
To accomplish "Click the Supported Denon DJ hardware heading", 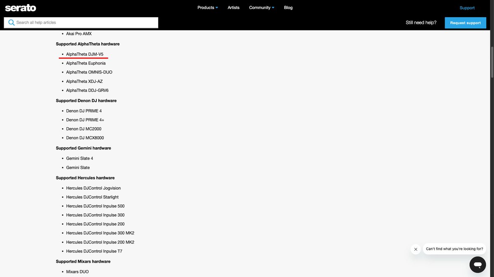I will (86, 101).
